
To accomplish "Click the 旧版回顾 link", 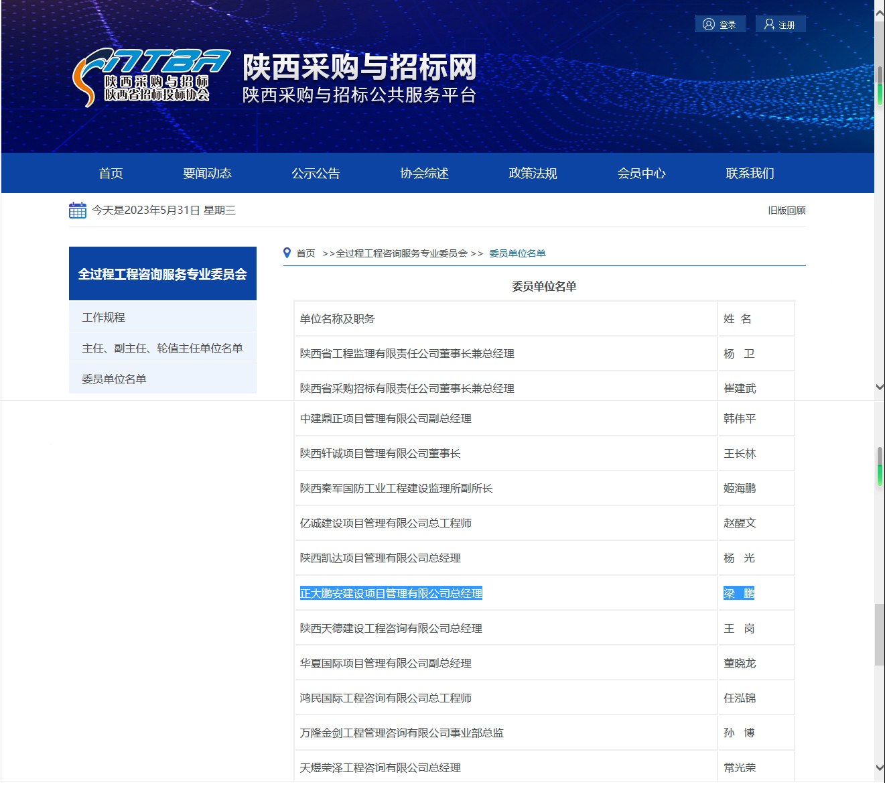I will (x=787, y=210).
